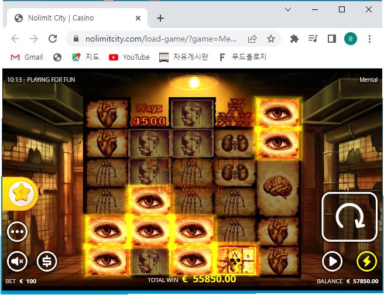
Task: Open the Chrome three-dot menu
Action: (369, 39)
